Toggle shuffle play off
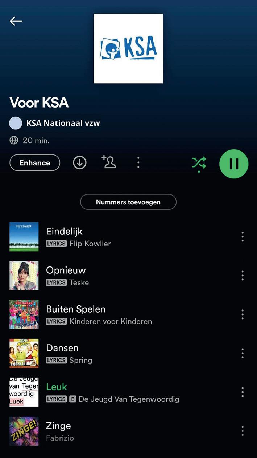Viewport: 257px width, 458px height. [199, 164]
